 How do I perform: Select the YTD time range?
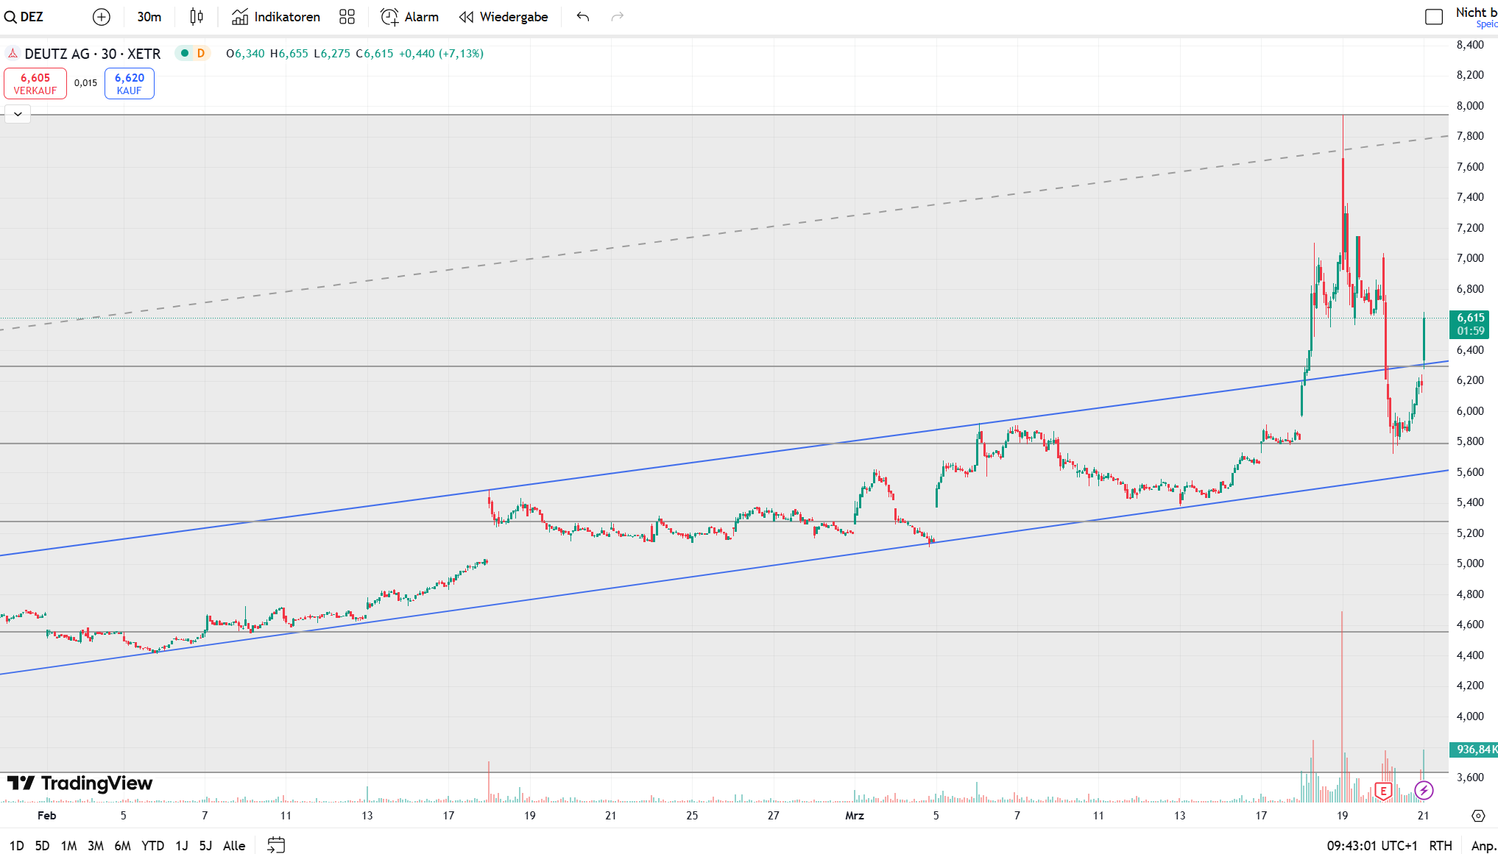(152, 845)
